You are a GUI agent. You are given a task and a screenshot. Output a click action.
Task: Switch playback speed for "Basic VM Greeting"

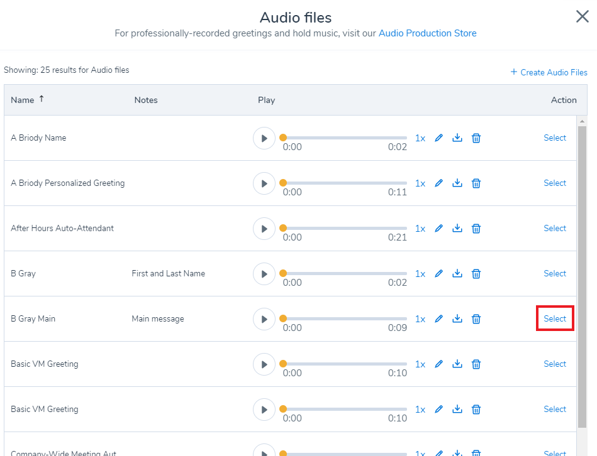[420, 364]
